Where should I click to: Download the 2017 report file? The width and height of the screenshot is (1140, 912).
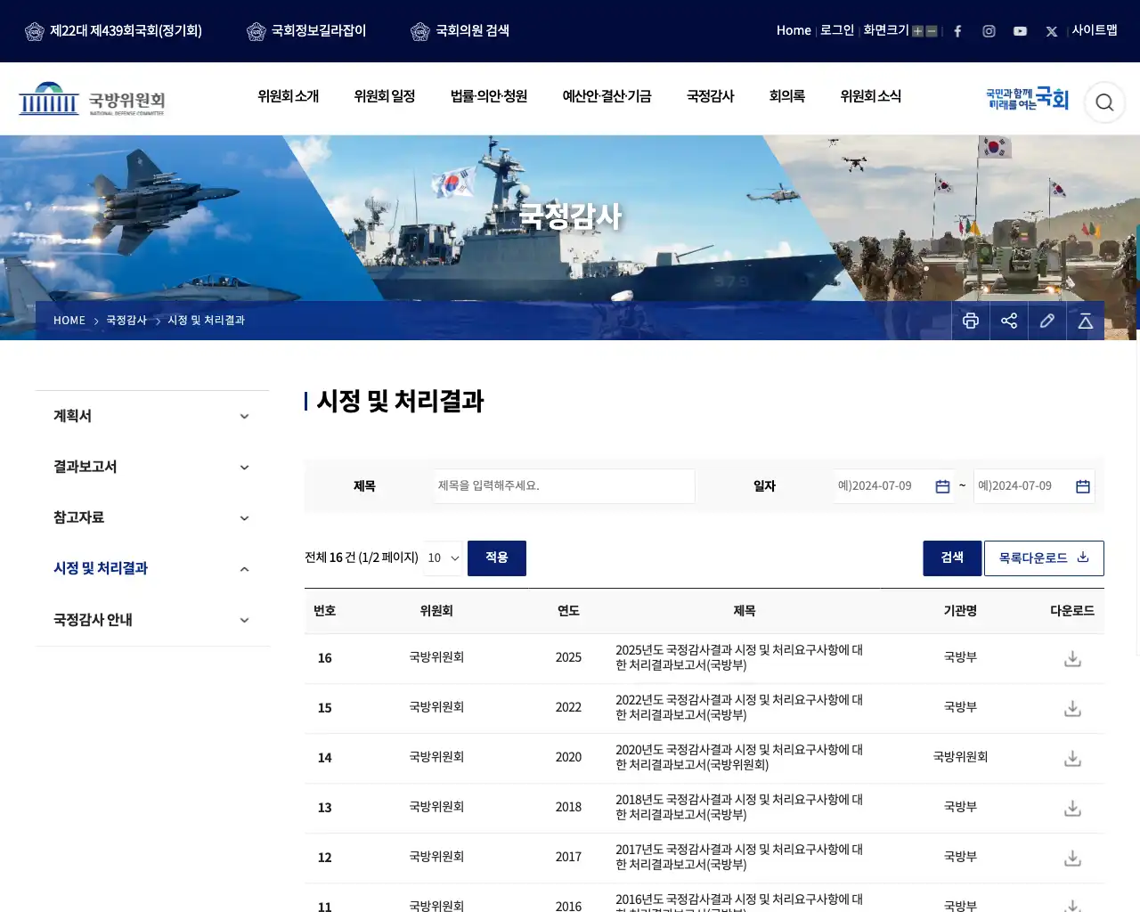pyautogui.click(x=1072, y=859)
